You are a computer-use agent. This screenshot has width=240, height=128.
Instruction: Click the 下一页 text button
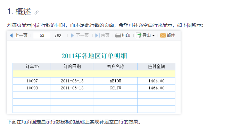pyautogui.click(x=82, y=35)
